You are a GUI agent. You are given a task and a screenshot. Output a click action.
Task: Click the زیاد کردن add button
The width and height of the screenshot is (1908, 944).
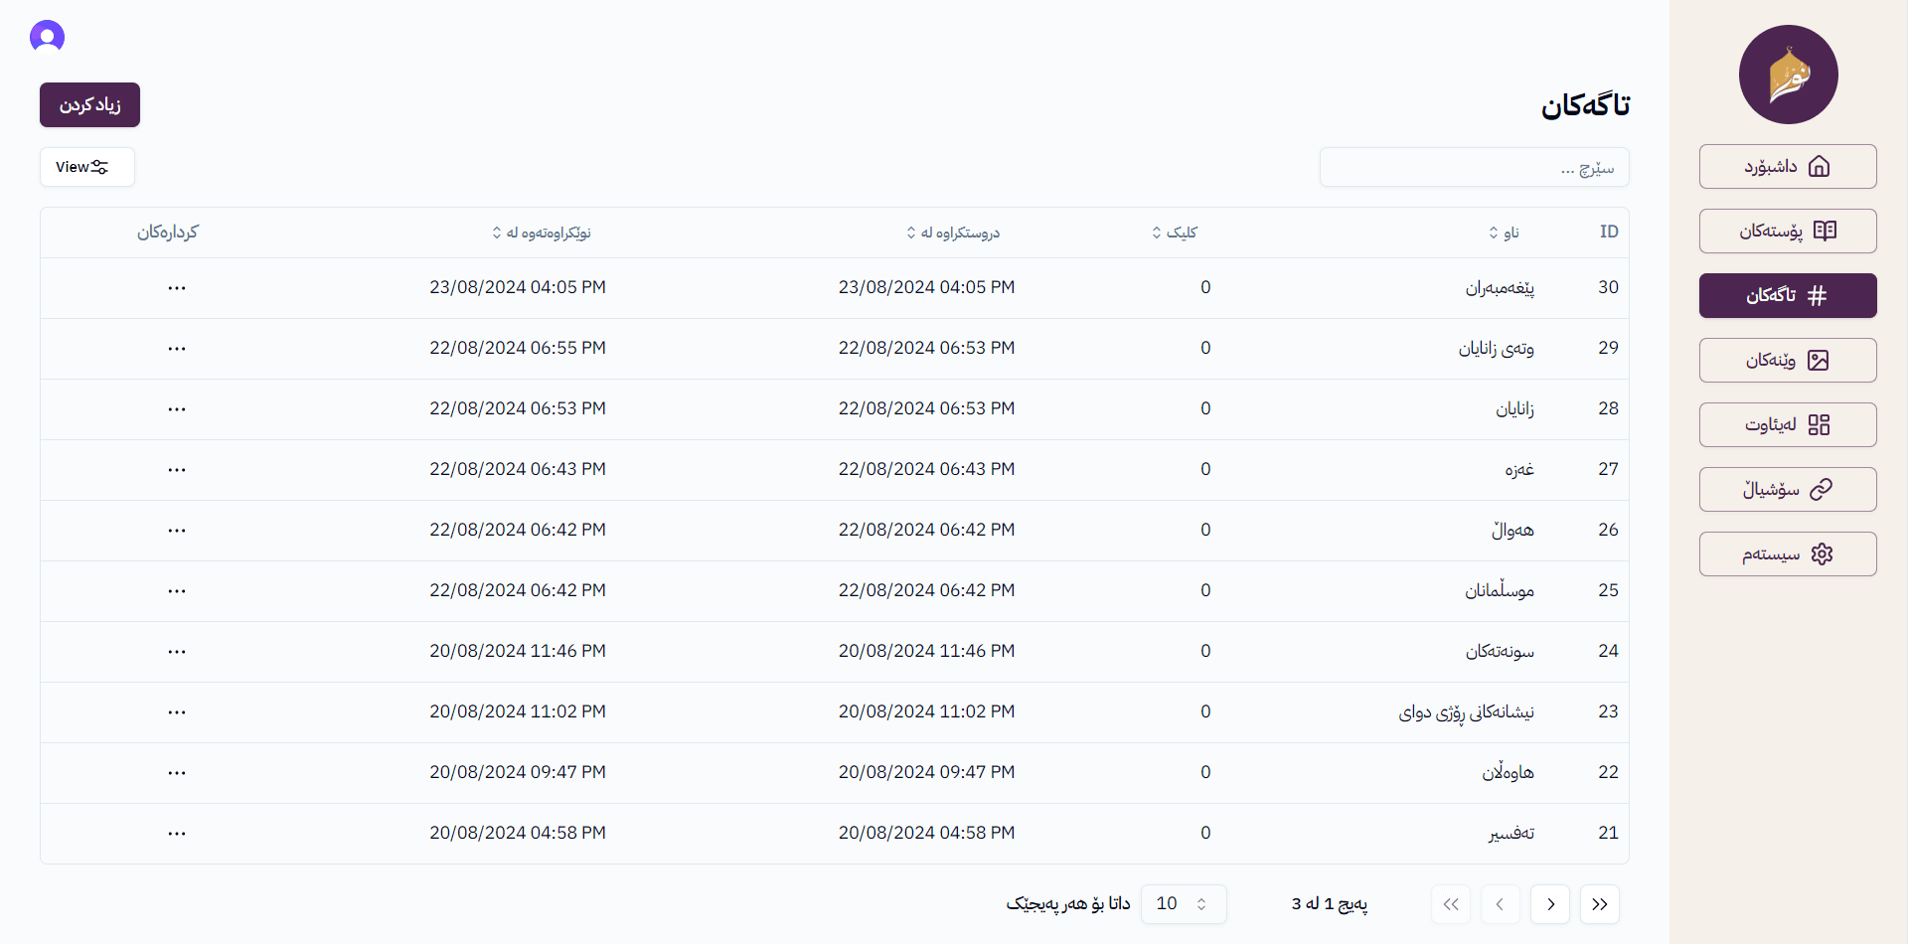pyautogui.click(x=89, y=105)
